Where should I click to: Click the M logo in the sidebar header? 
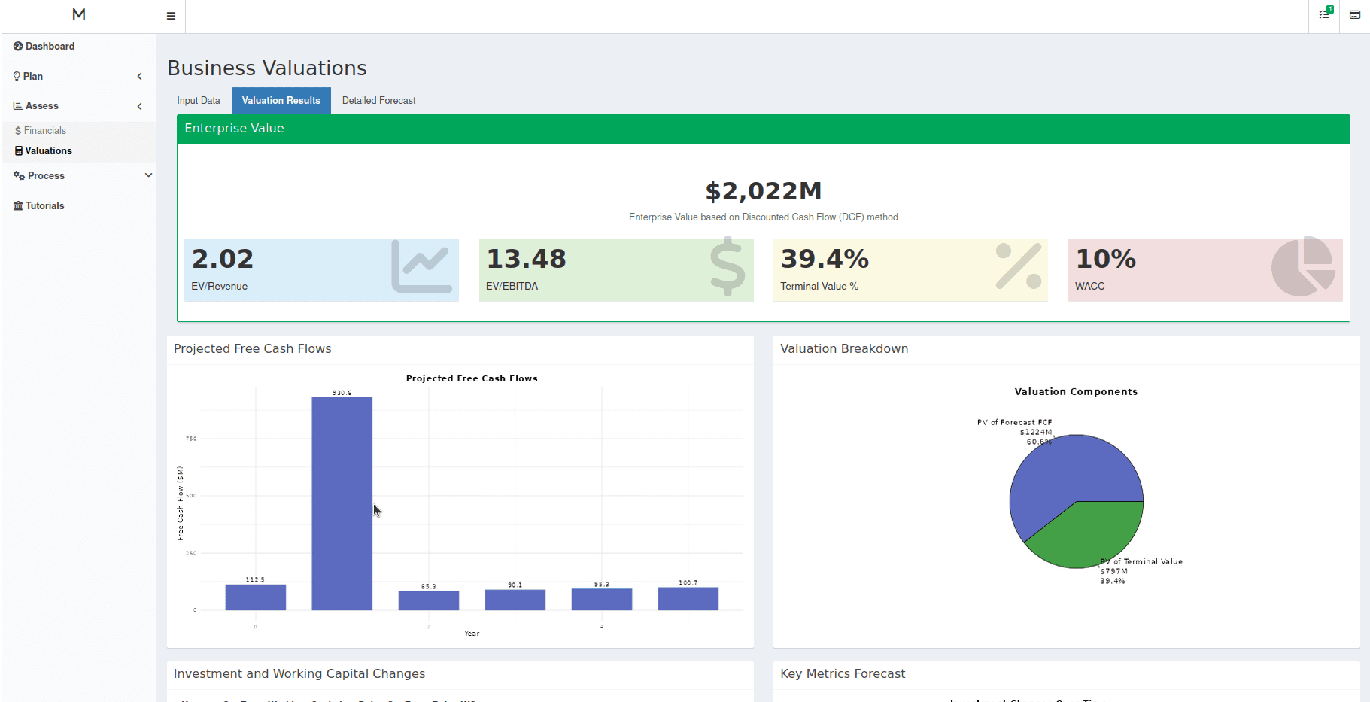(78, 15)
